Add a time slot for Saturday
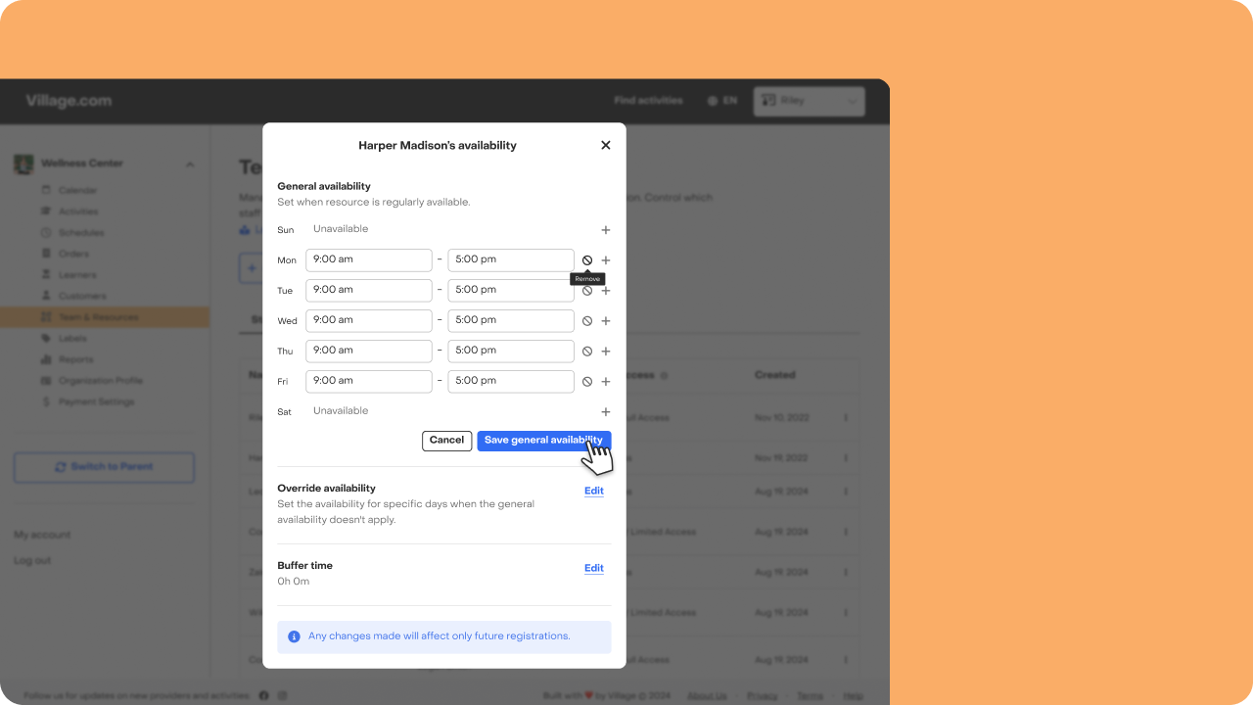This screenshot has height=705, width=1253. coord(606,412)
